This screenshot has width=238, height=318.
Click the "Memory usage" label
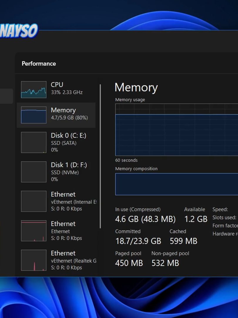click(130, 100)
